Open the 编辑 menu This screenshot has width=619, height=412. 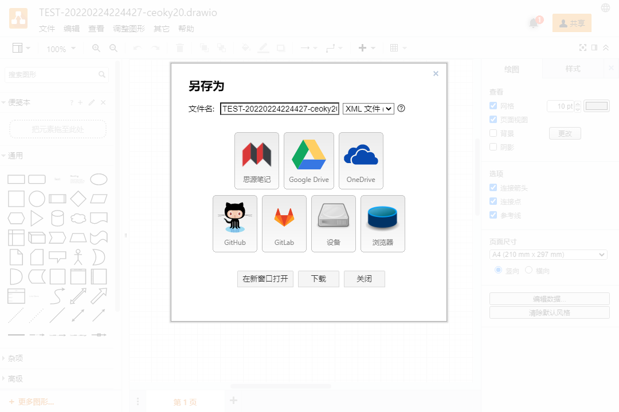point(72,29)
